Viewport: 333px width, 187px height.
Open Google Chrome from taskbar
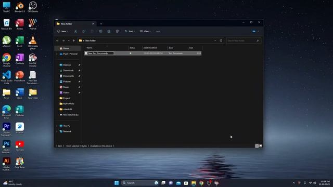pyautogui.click(x=201, y=183)
